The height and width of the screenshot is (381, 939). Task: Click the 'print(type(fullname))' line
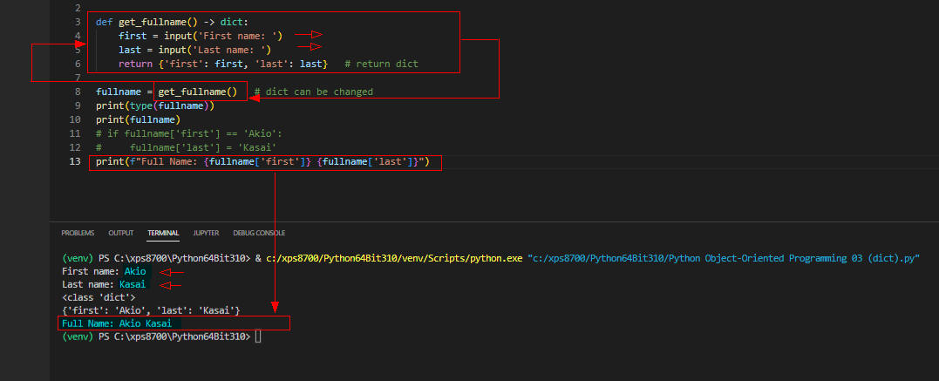point(155,106)
